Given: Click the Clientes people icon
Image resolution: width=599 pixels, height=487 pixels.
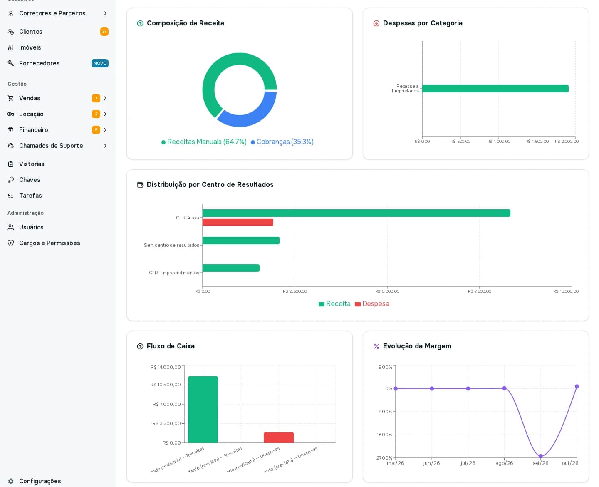Looking at the screenshot, I should pos(11,32).
